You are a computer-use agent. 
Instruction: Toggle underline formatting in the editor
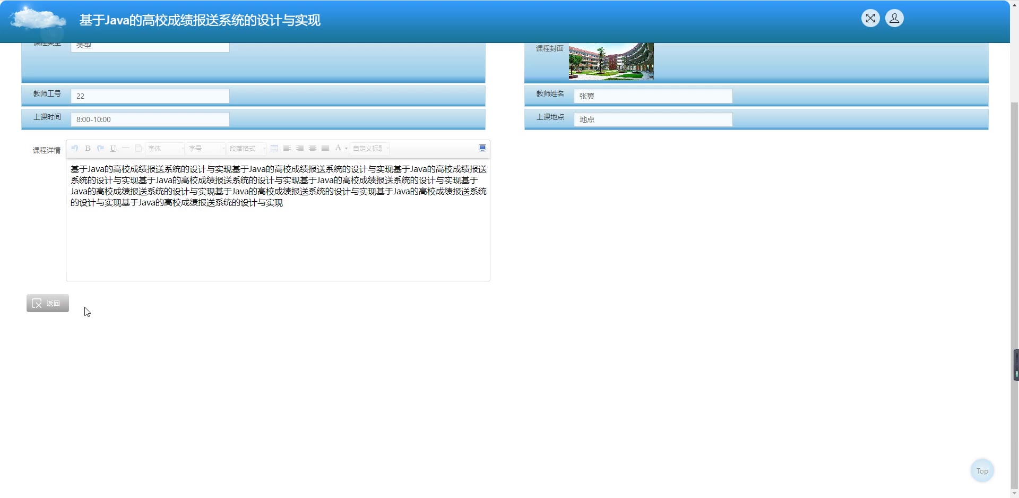(113, 149)
